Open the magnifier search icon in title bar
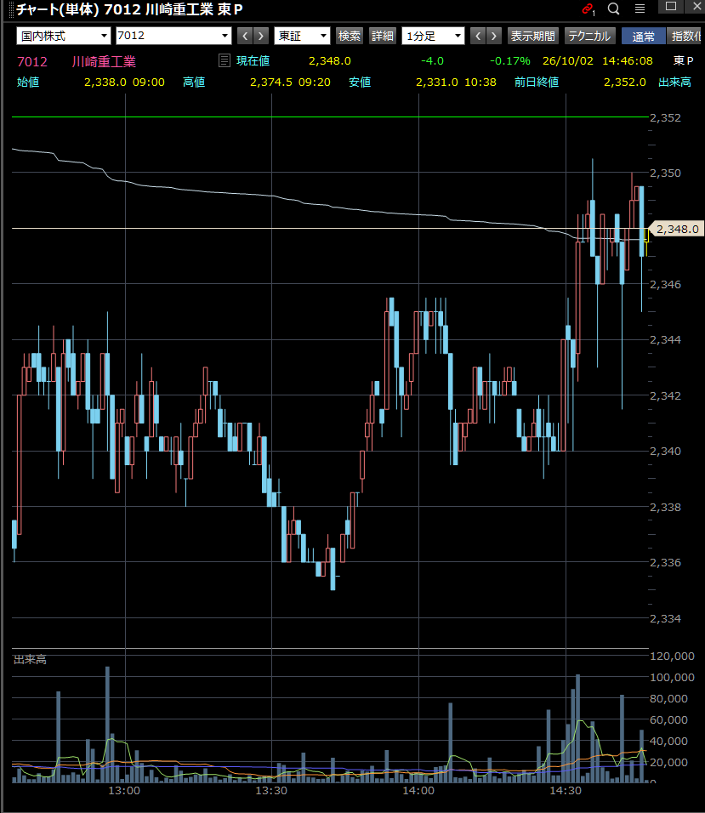Screen dimensions: 705x813 pos(614,9)
